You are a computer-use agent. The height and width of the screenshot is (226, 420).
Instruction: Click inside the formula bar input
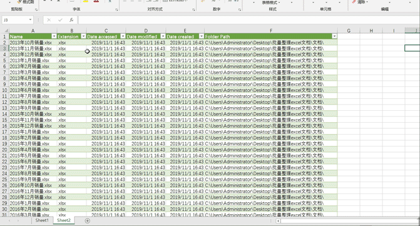tap(248, 20)
